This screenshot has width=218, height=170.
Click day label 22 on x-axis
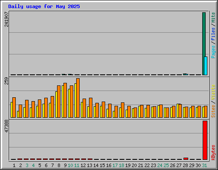click(x=147, y=165)
